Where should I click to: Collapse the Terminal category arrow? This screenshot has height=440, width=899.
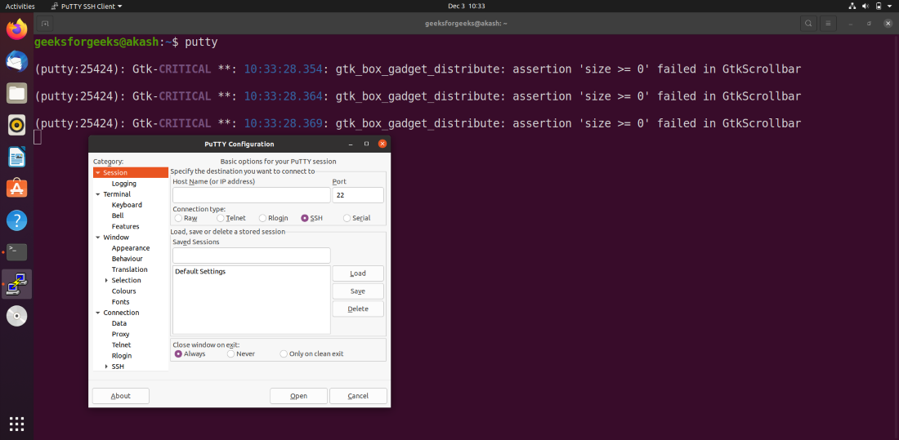point(98,194)
